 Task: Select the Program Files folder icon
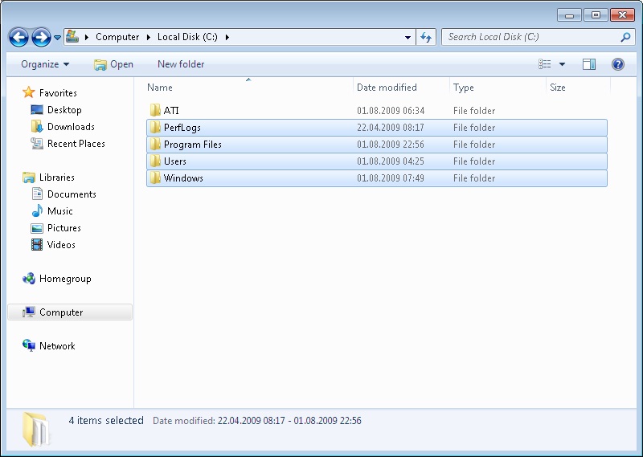pos(155,144)
